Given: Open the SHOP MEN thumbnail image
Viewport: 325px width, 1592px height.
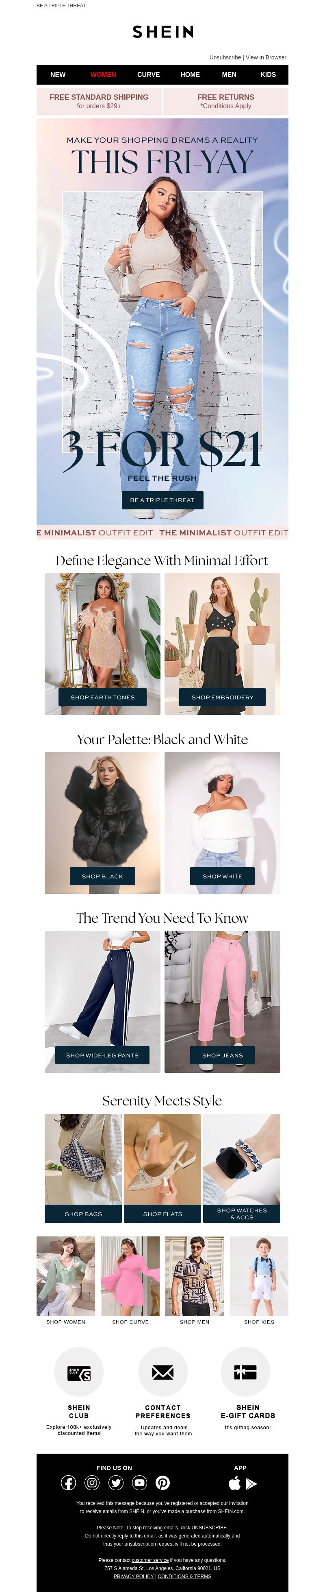Looking at the screenshot, I should pyautogui.click(x=195, y=1275).
